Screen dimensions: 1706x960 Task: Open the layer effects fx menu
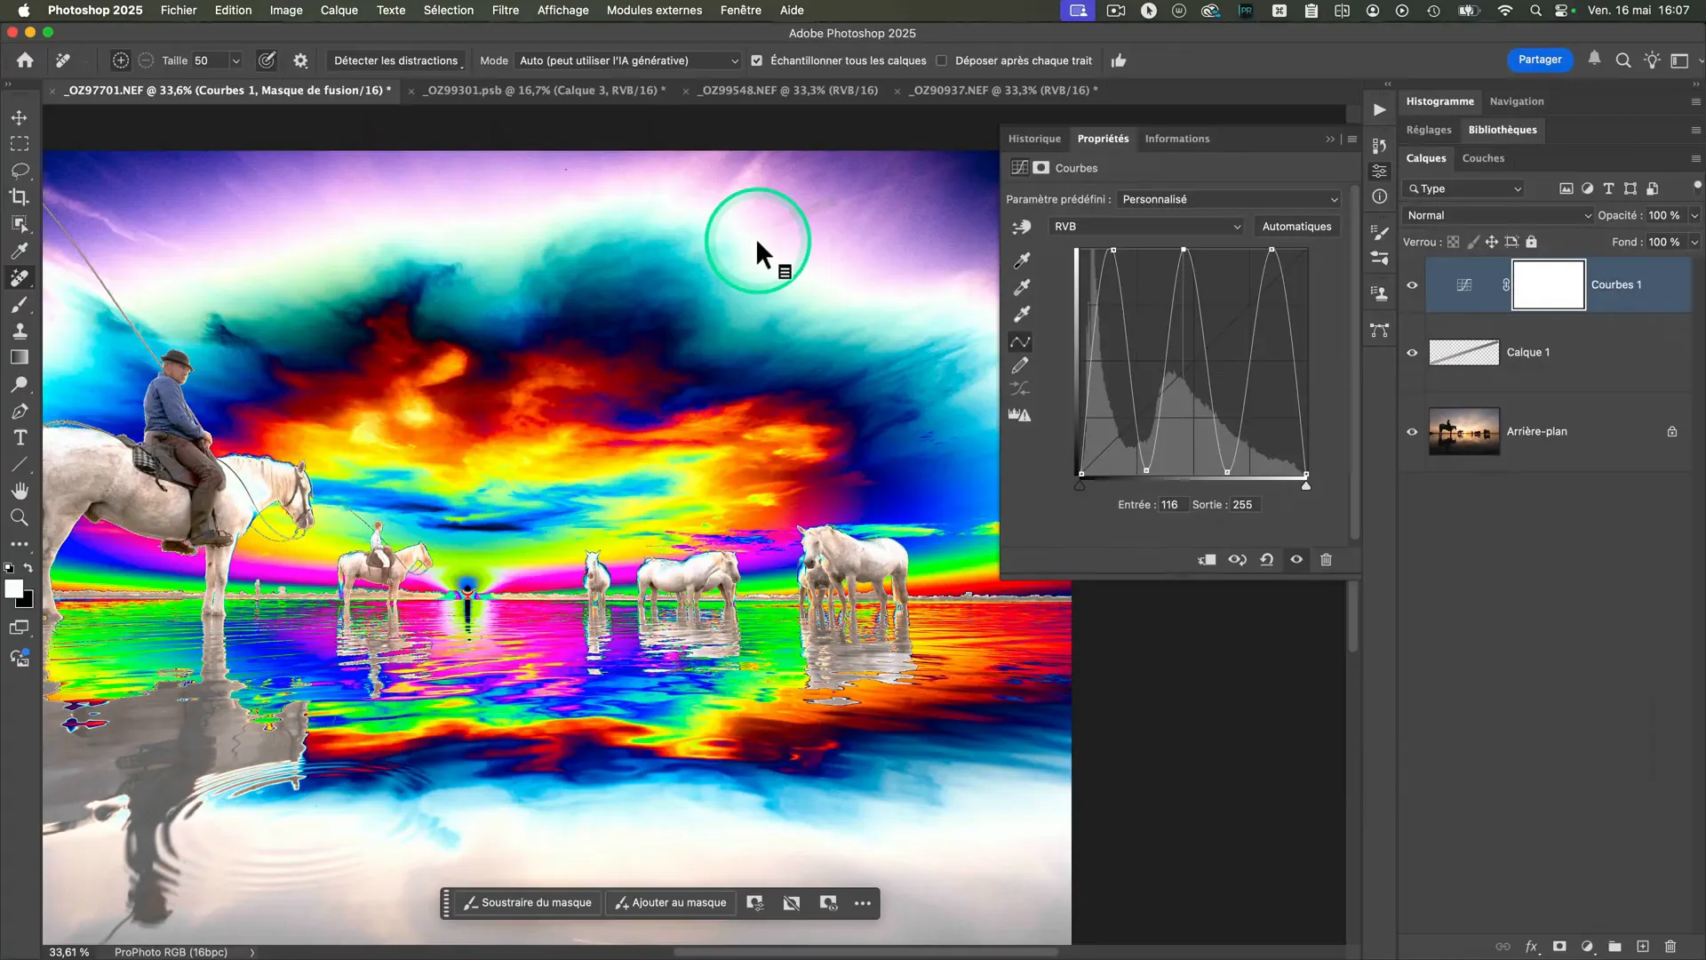[x=1532, y=947]
